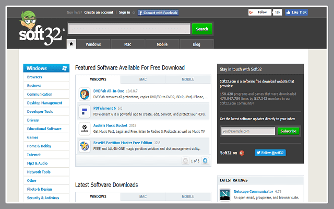Go to previous featured page arrow
This screenshot has width=334, height=209.
tap(185, 160)
